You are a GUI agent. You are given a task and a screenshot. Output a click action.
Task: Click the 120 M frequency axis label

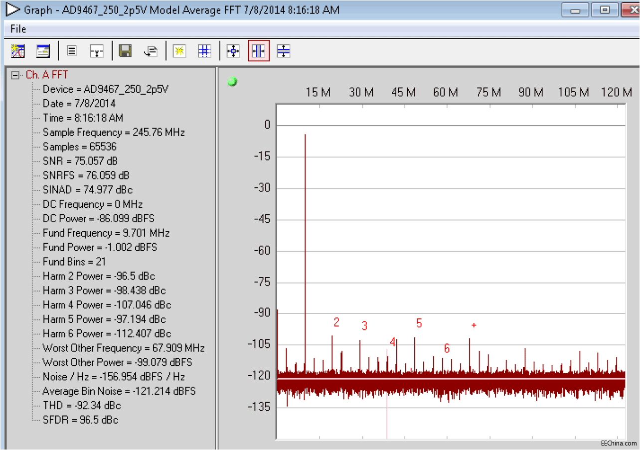(x=616, y=93)
